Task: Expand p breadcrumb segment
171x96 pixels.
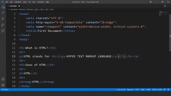Action: (37, 10)
